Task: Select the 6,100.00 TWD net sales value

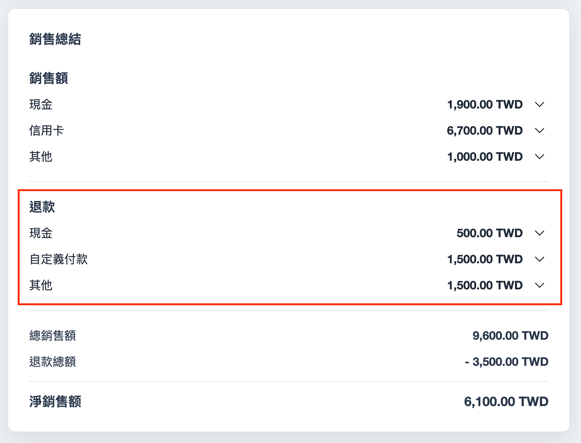Action: pyautogui.click(x=506, y=402)
